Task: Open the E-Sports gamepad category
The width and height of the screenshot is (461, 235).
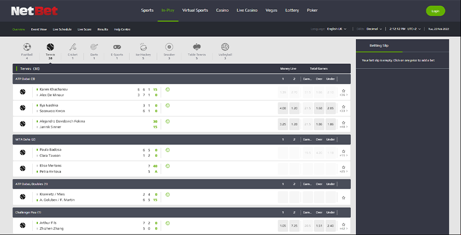Action: (x=117, y=47)
